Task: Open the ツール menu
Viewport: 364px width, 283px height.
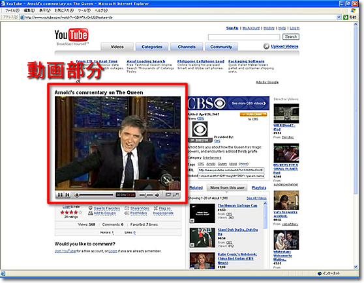Action: point(84,10)
